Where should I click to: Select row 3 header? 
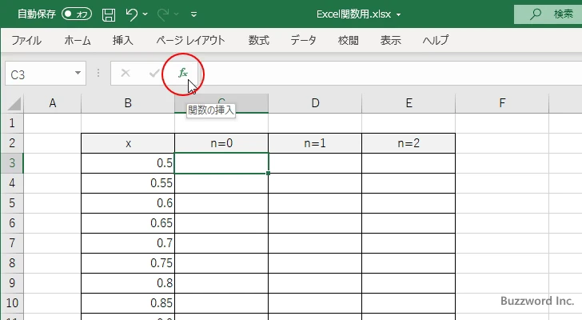tap(12, 163)
